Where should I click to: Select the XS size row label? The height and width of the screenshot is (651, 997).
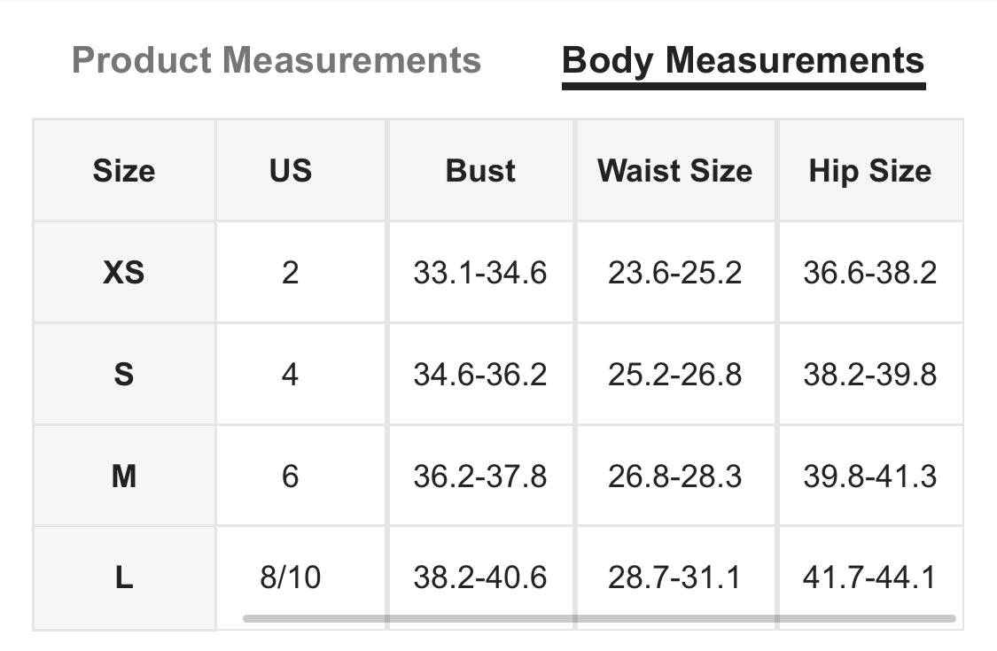[x=124, y=273]
